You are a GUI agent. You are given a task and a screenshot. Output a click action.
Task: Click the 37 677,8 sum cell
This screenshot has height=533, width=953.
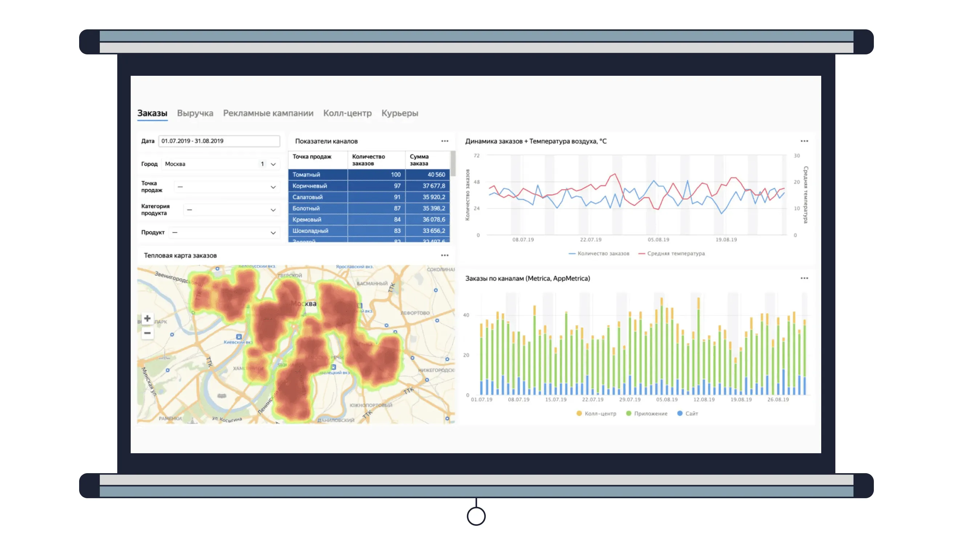(428, 186)
